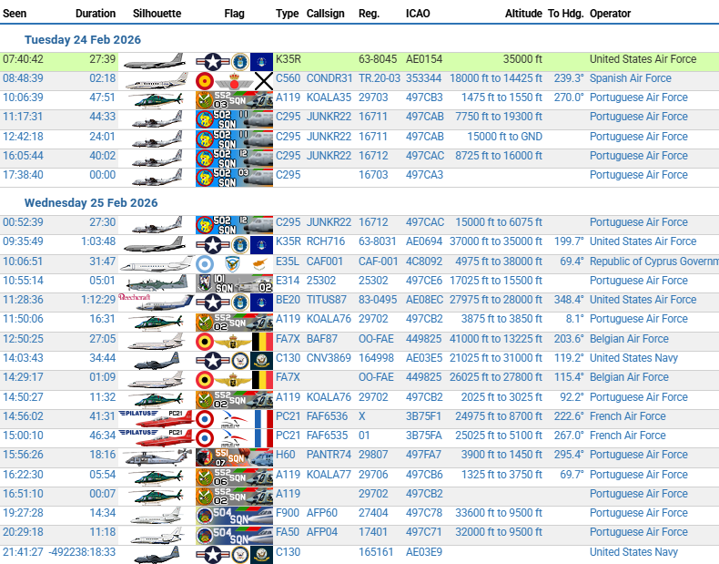The image size is (719, 564).
Task: Click the Callsign column header
Action: click(325, 14)
